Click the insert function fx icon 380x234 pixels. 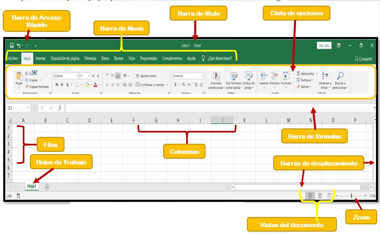point(60,108)
